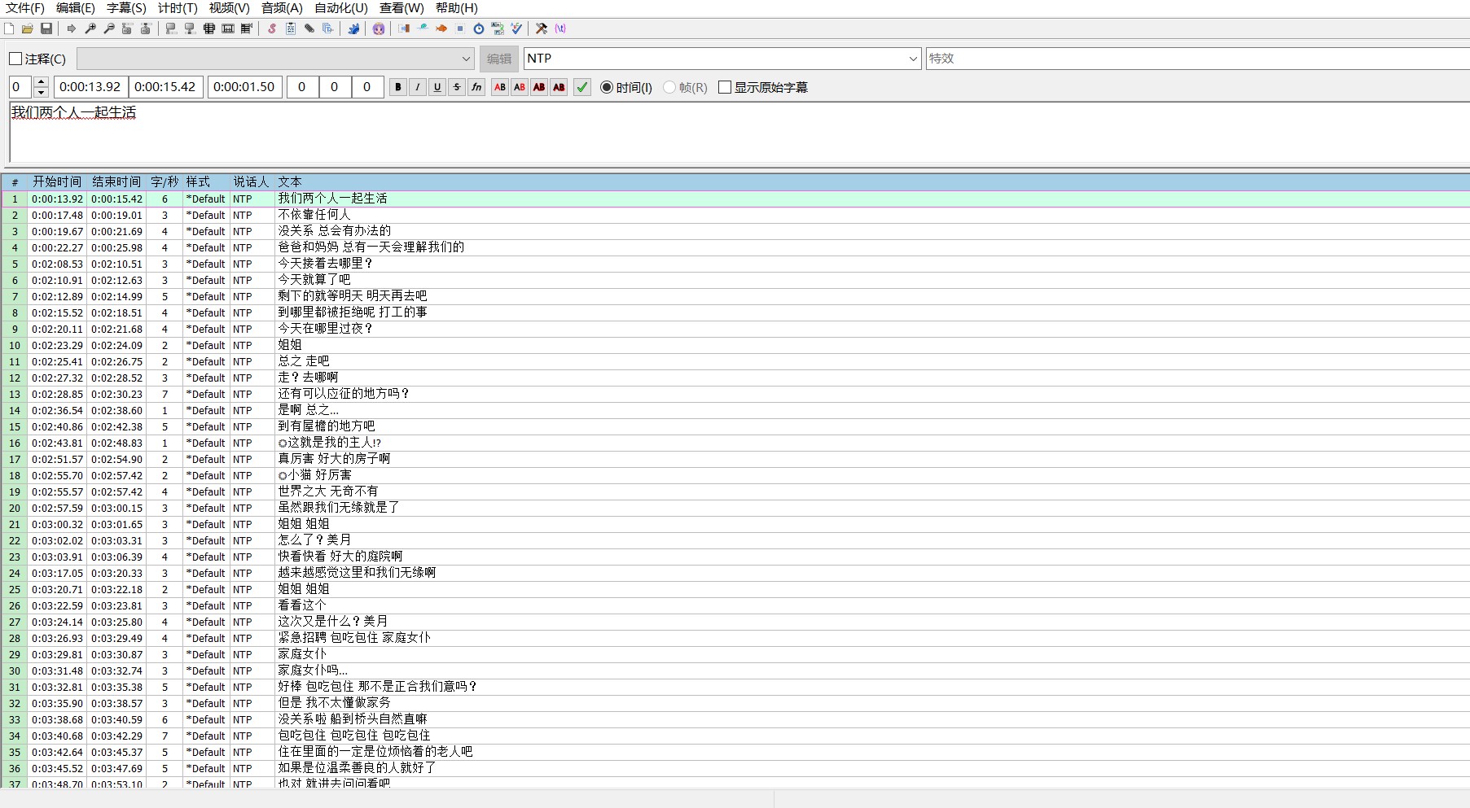Zoom in video with magnifier plus icon
This screenshot has height=808, width=1470.
click(90, 28)
